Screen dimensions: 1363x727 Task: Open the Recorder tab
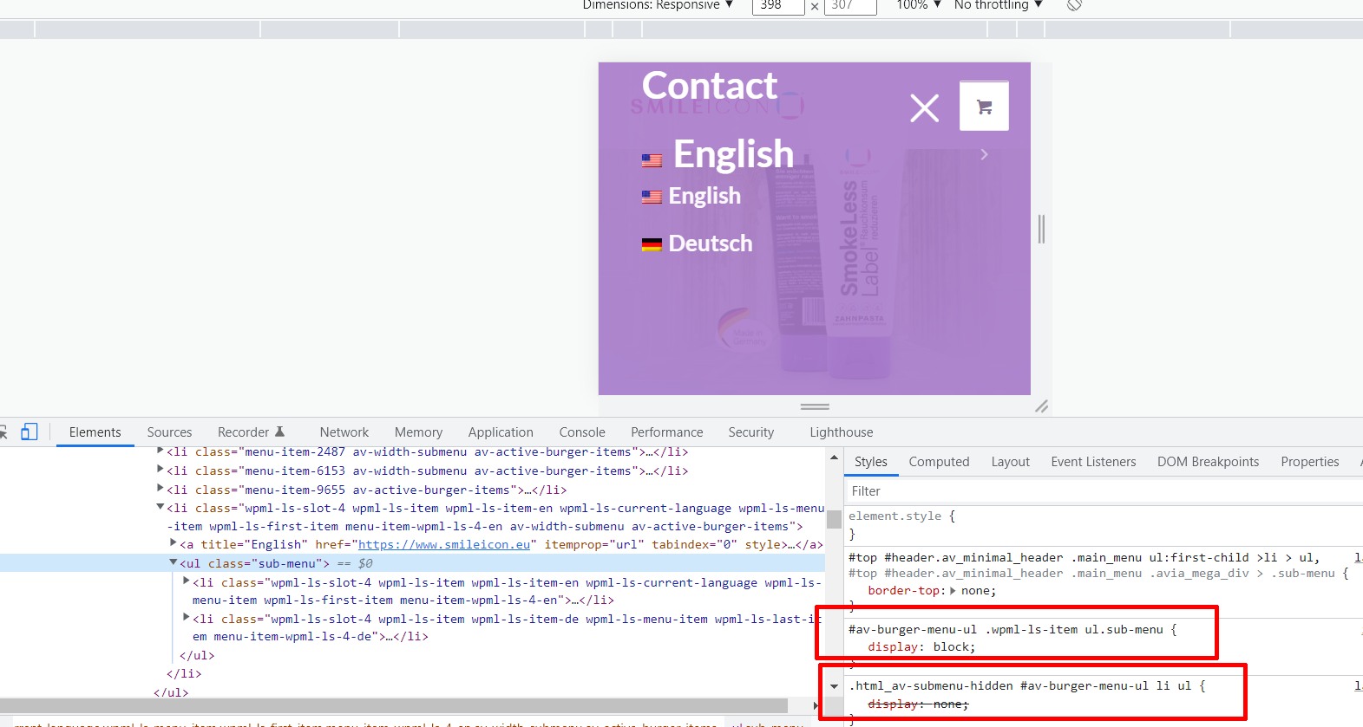coord(251,432)
